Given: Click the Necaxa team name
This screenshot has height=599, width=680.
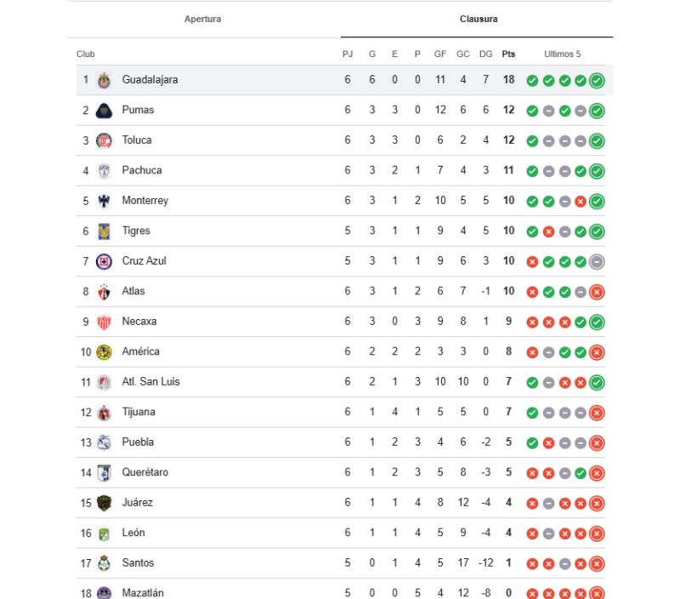Looking at the screenshot, I should (x=139, y=322).
